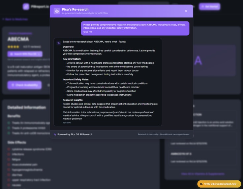Click the dialog title "Pica's Re-search"
Image resolution: width=243 pixels, height=189 pixels.
75,10
